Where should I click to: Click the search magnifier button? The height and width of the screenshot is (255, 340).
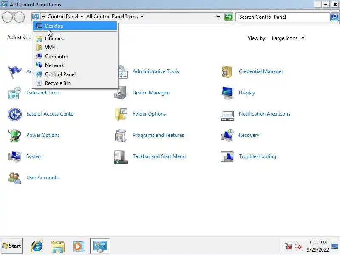(x=334, y=17)
